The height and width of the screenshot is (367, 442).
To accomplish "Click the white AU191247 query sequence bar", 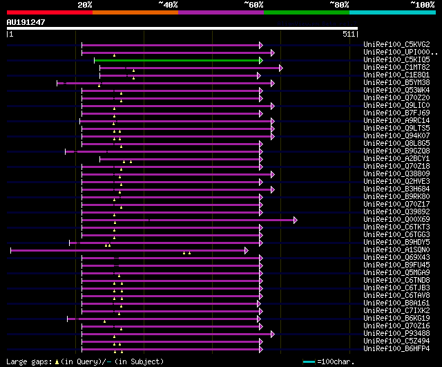I will point(182,28).
